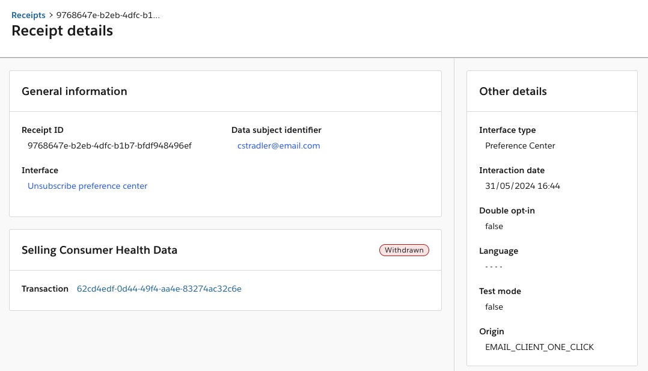Open the cstradler@email.com data subject link
Image resolution: width=648 pixels, height=371 pixels.
click(x=278, y=146)
